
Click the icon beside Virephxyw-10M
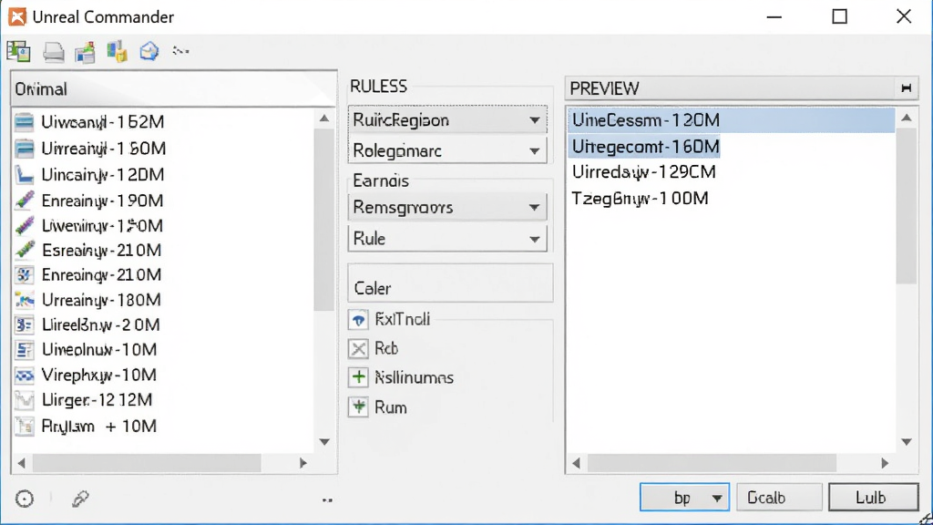[x=25, y=375]
